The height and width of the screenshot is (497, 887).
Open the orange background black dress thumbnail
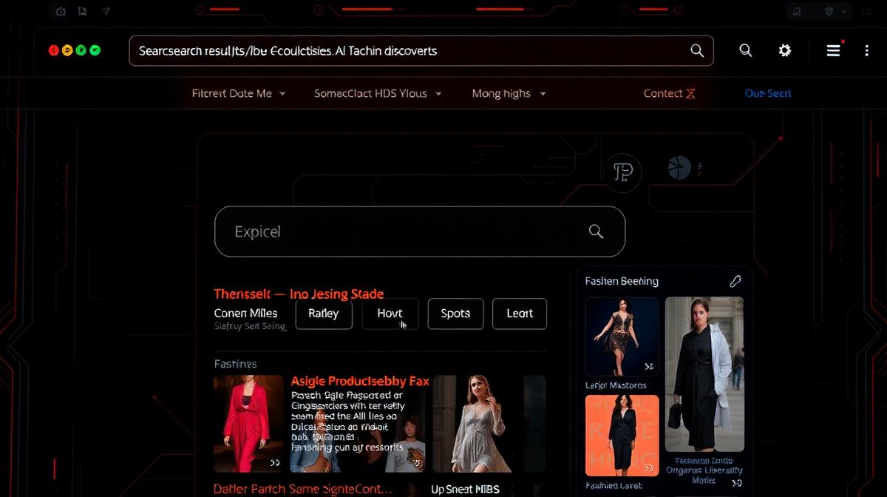(x=622, y=435)
